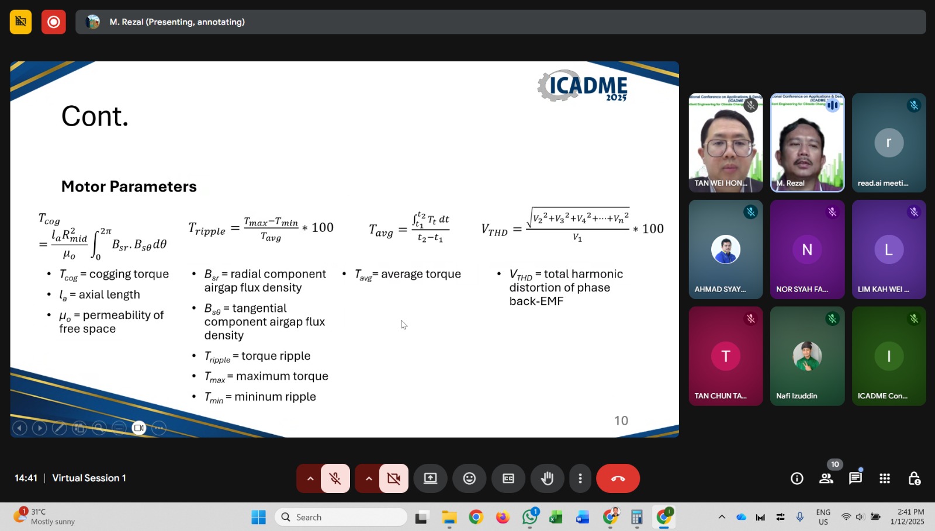Image resolution: width=935 pixels, height=531 pixels.
Task: Open the three-dot more options menu
Action: 580,478
